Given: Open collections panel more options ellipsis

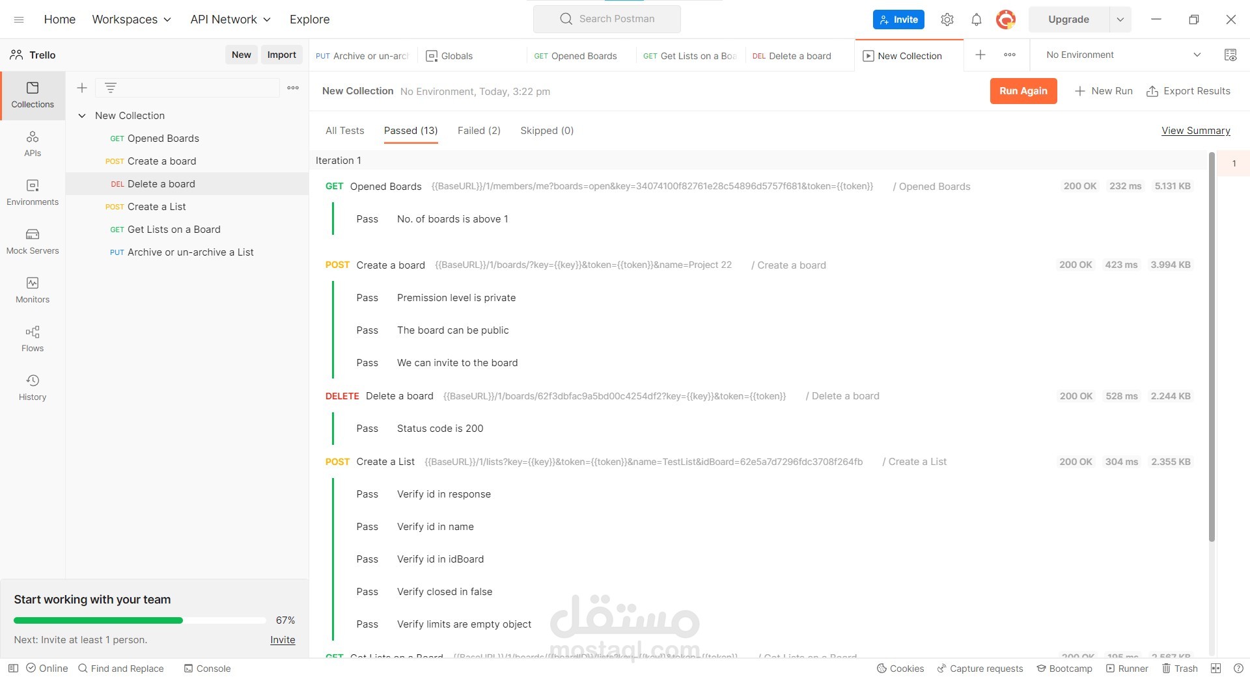Looking at the screenshot, I should coord(293,88).
